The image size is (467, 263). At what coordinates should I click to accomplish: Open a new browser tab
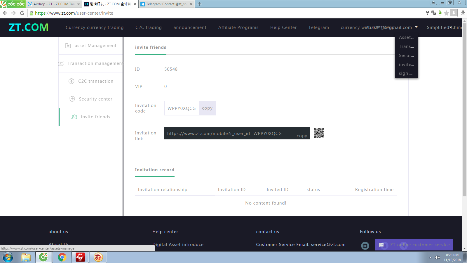coord(200,4)
